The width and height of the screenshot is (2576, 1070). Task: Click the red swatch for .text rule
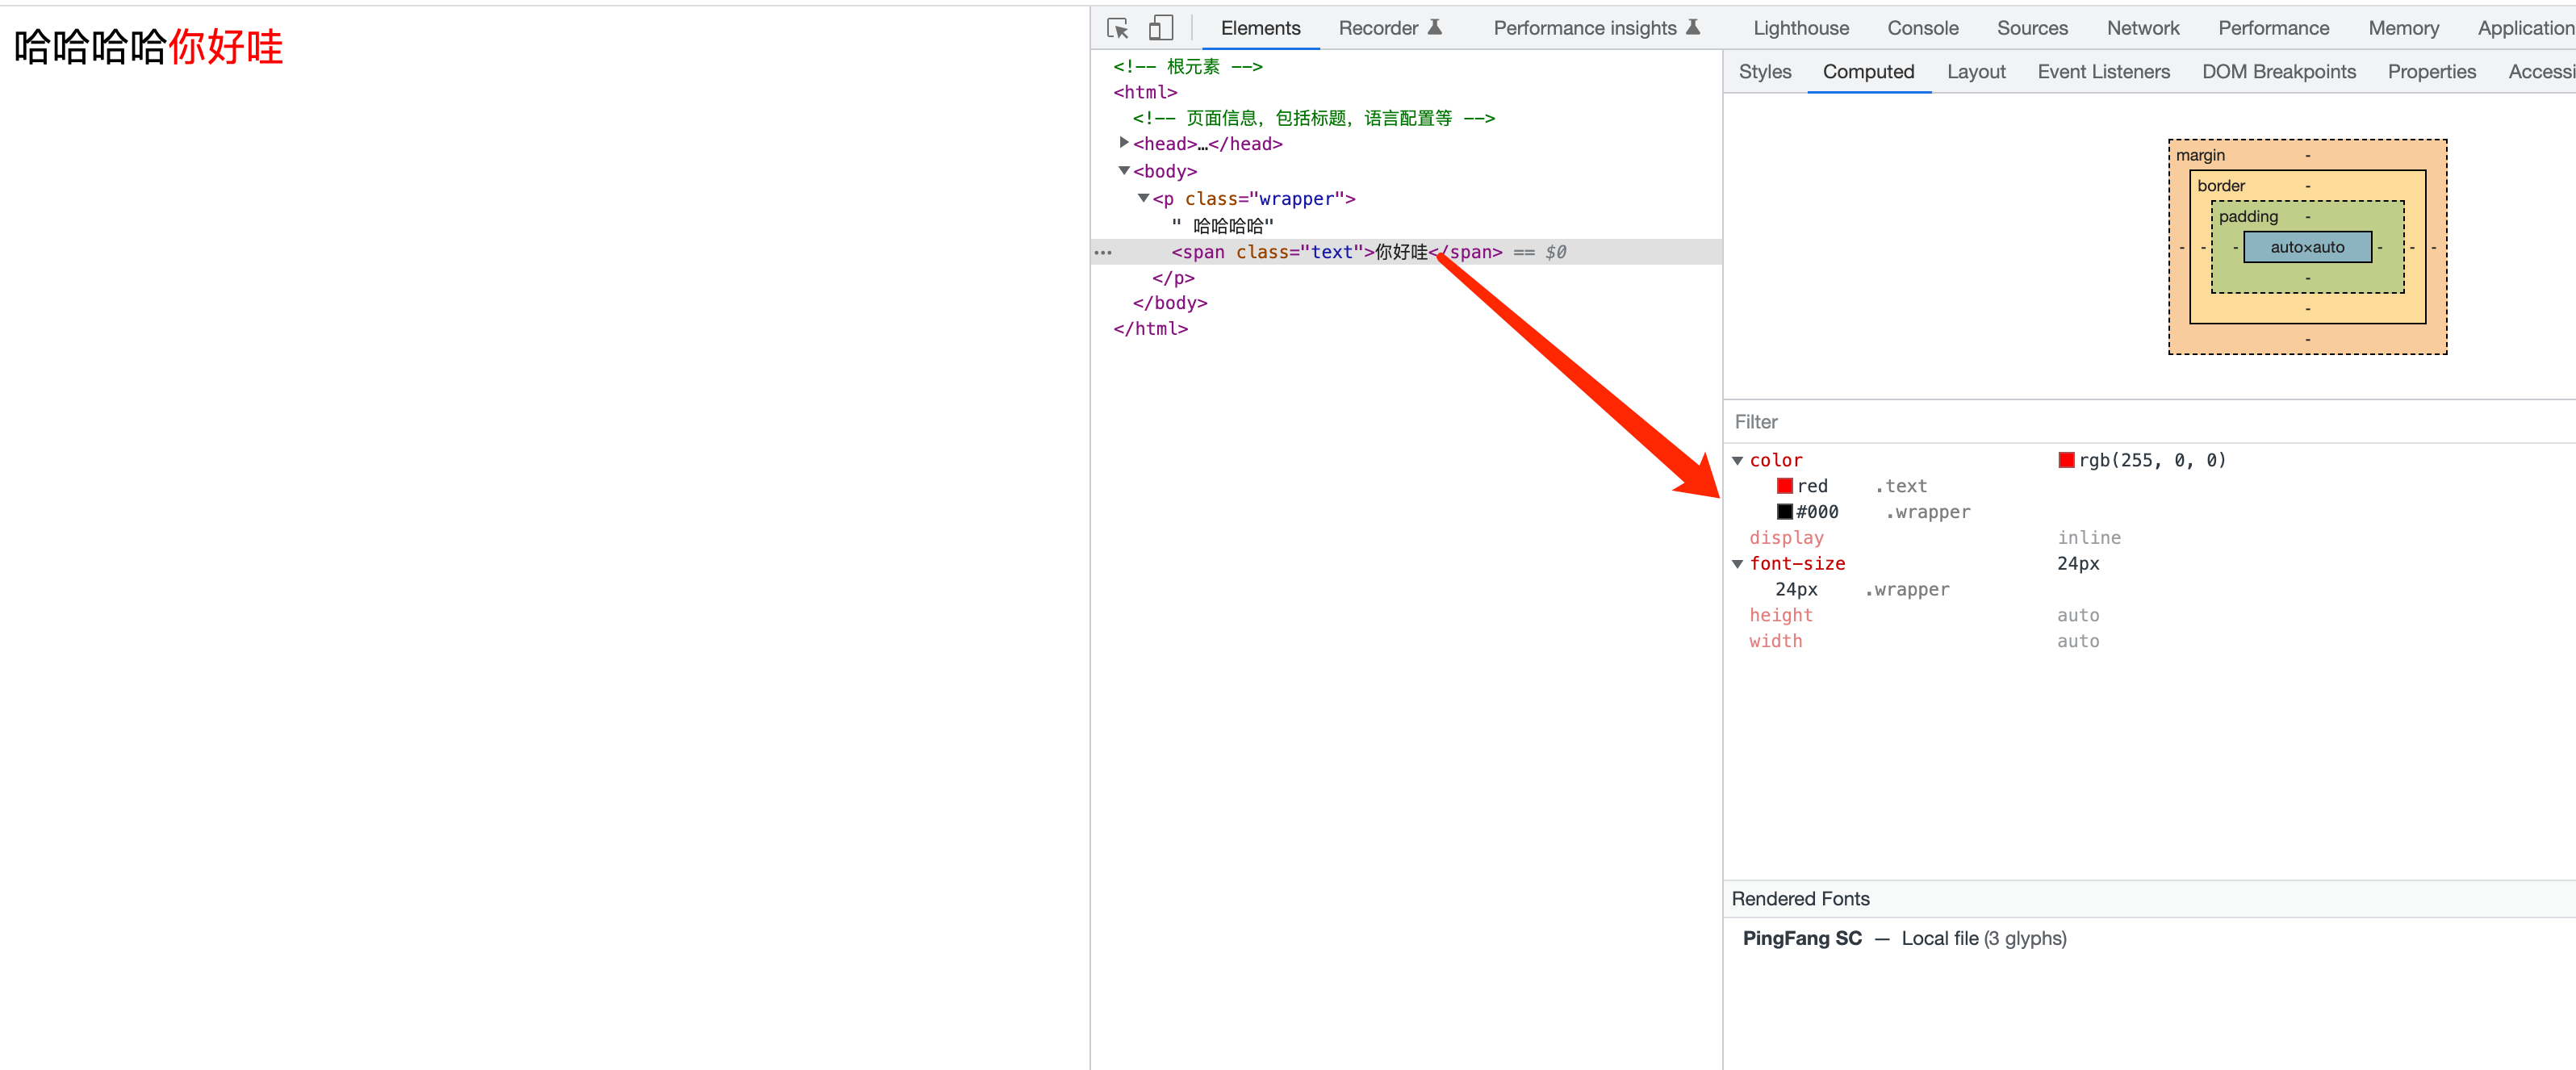(x=1784, y=486)
